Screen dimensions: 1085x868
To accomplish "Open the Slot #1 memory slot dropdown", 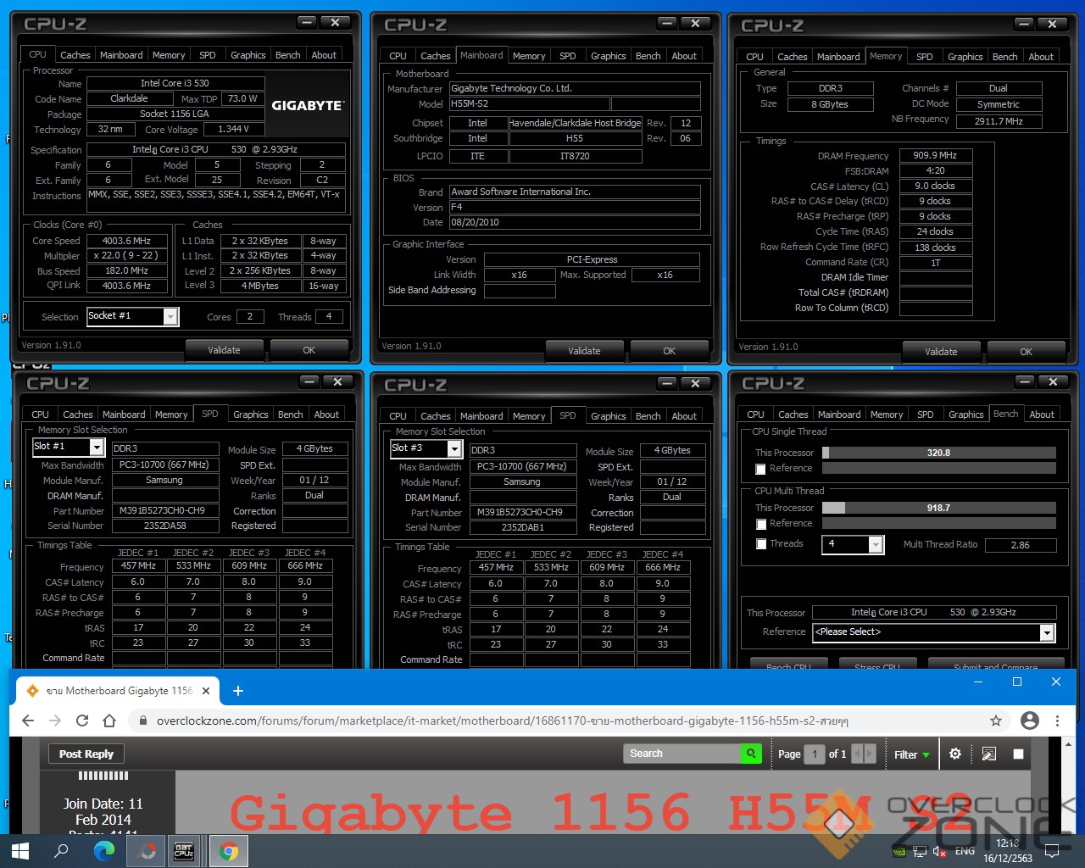I will [x=97, y=447].
